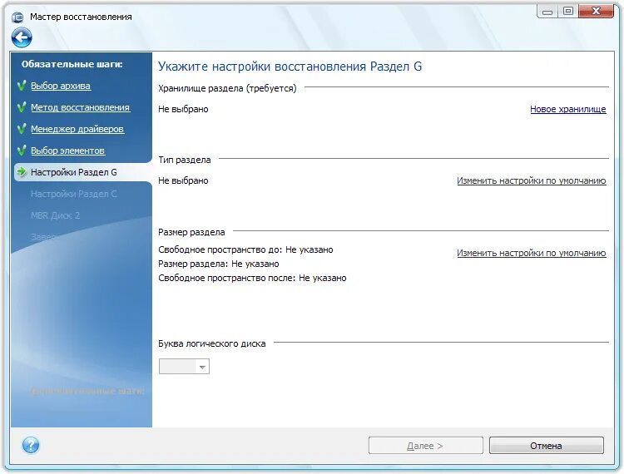Click the Буква логического диска label
Viewport: 624px width, 474px height.
coord(211,343)
